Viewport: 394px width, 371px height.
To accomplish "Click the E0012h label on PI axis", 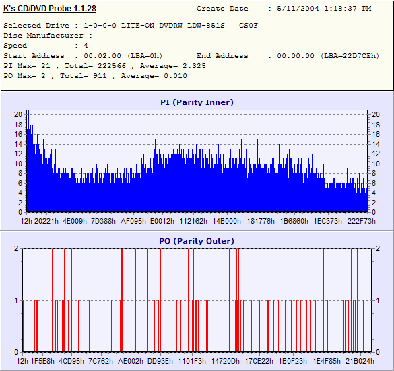I will click(162, 221).
